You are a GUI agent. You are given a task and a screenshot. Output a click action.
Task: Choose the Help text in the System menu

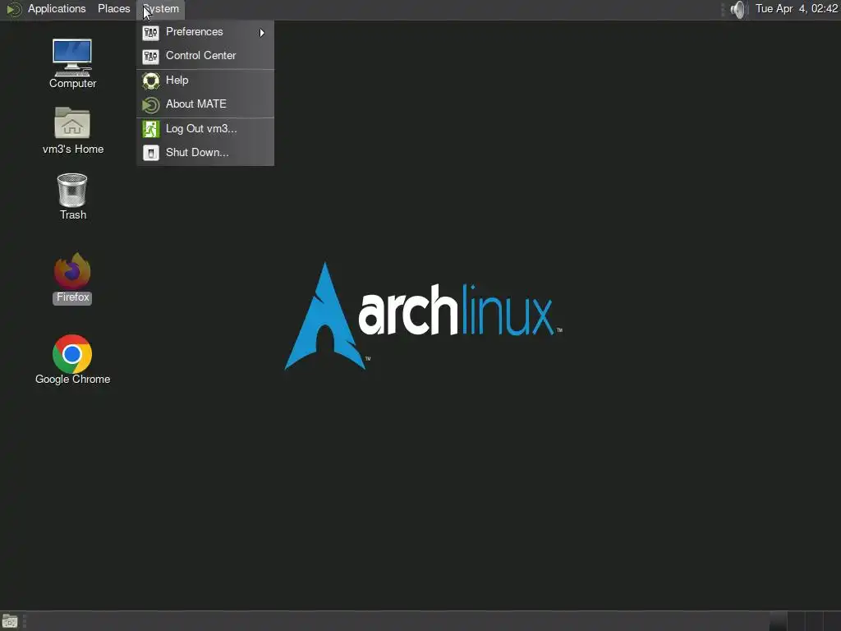tap(177, 80)
